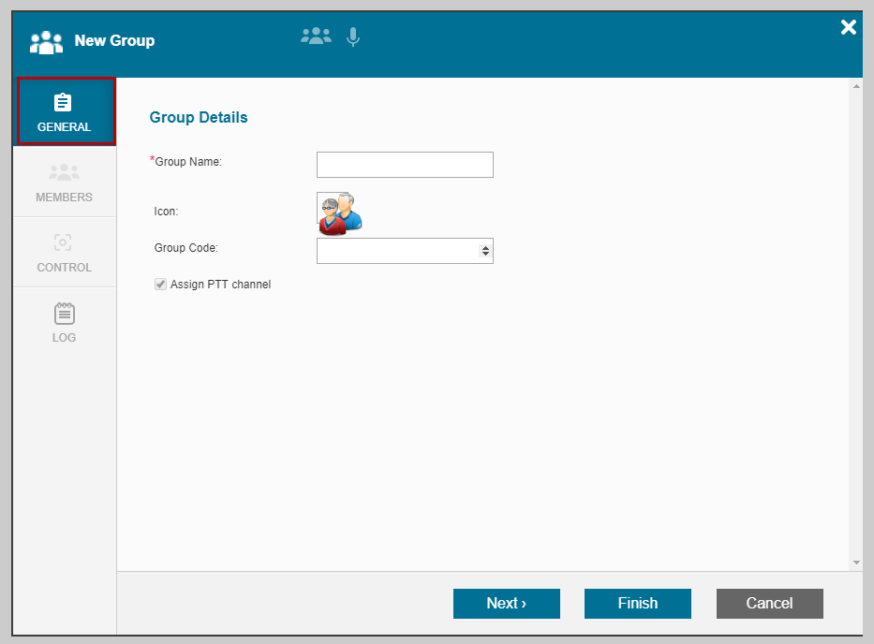Switch to the Members tab
The width and height of the screenshot is (874, 644).
[64, 183]
